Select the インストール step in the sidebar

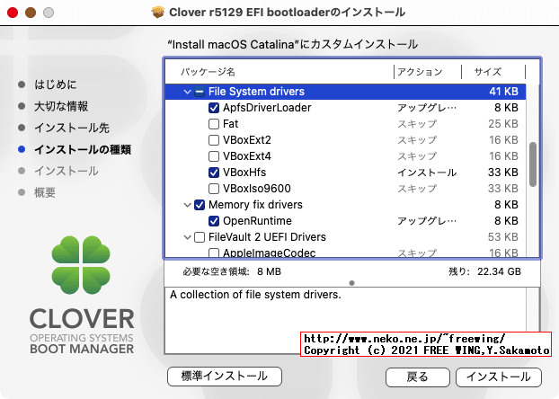[67, 171]
